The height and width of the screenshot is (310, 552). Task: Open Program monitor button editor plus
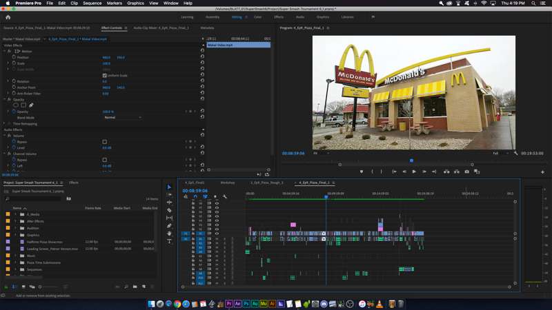point(542,172)
